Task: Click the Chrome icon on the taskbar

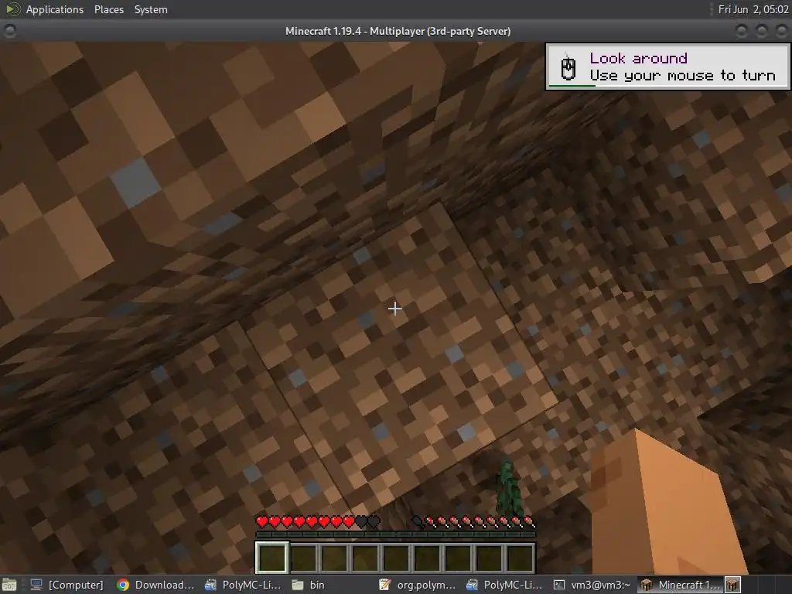Action: 123,585
